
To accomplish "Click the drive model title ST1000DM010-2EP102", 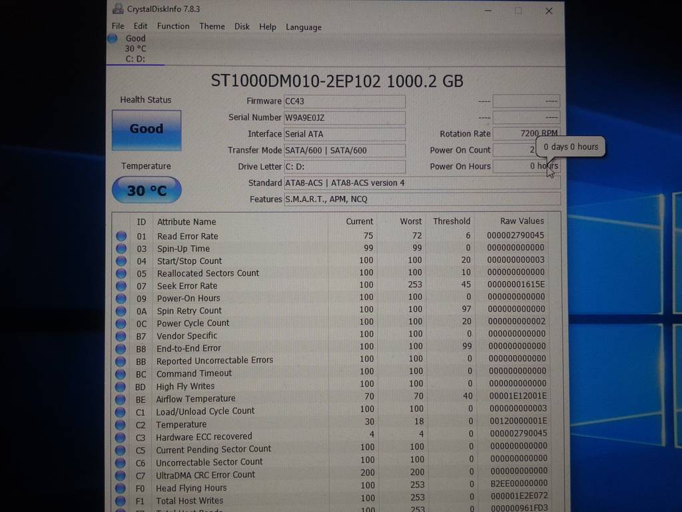I will click(296, 81).
